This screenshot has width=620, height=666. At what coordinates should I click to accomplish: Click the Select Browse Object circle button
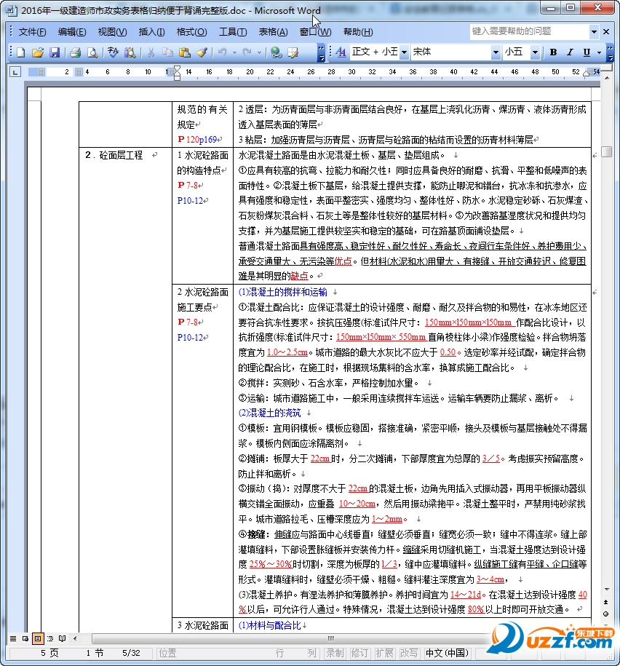(606, 614)
